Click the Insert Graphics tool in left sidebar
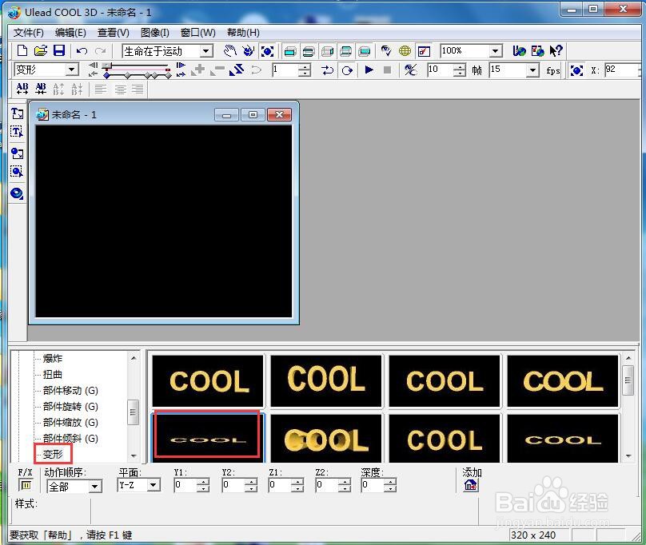 tap(17, 153)
